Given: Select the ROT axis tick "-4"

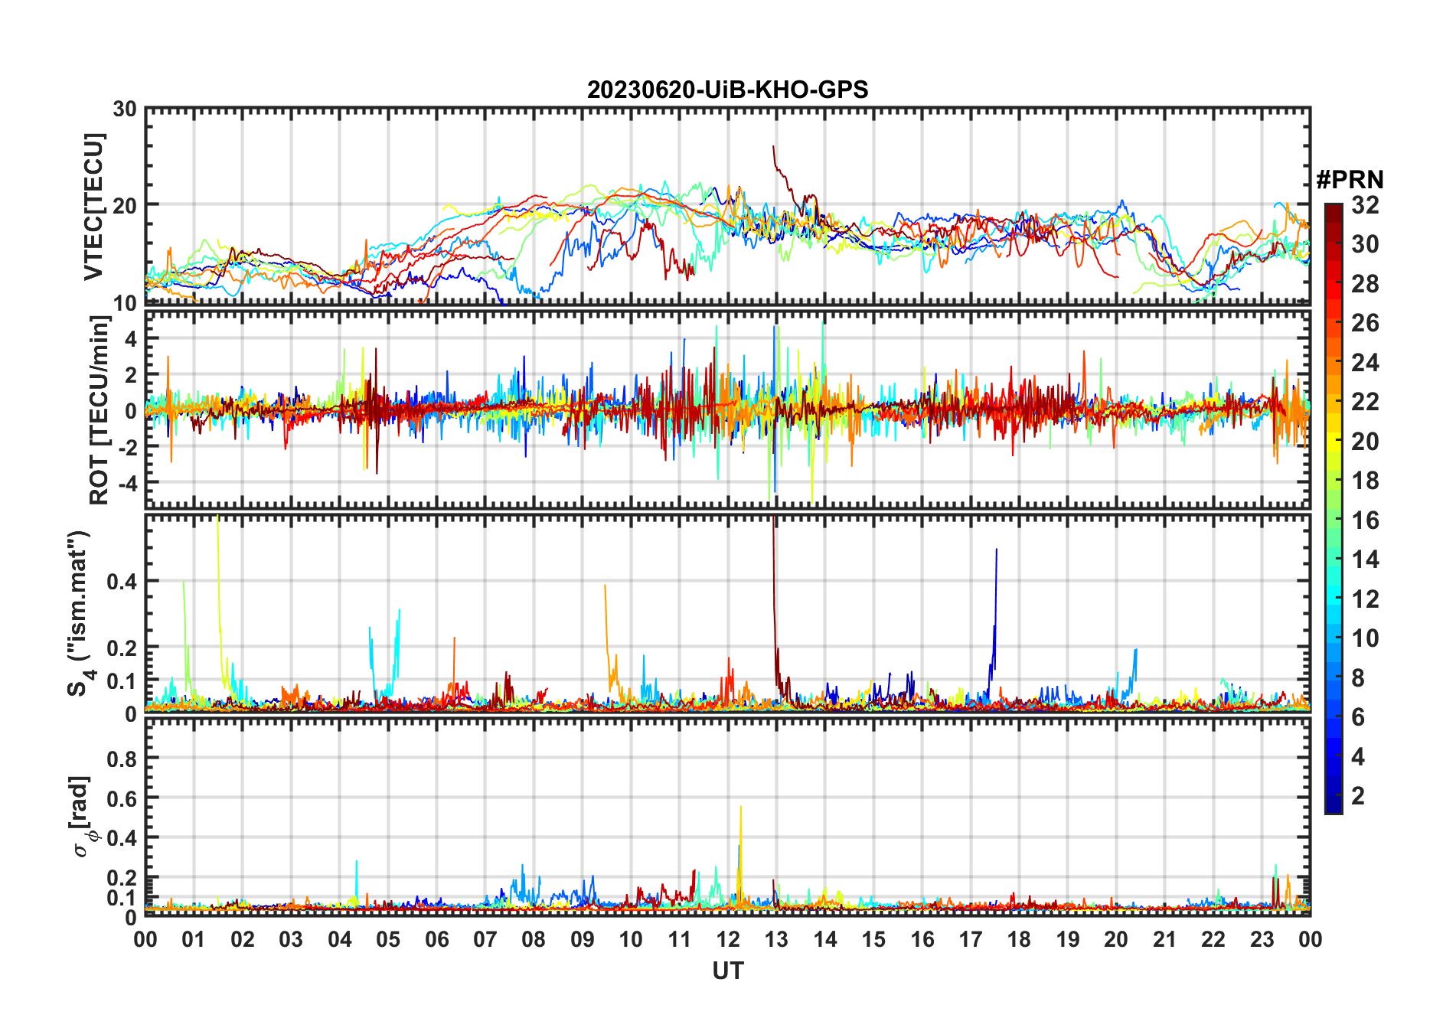Looking at the screenshot, I should point(127,482).
